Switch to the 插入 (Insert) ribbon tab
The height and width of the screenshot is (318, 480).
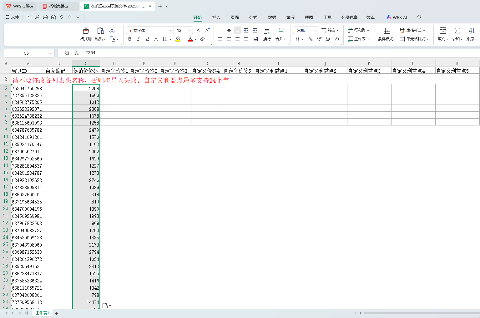point(216,17)
